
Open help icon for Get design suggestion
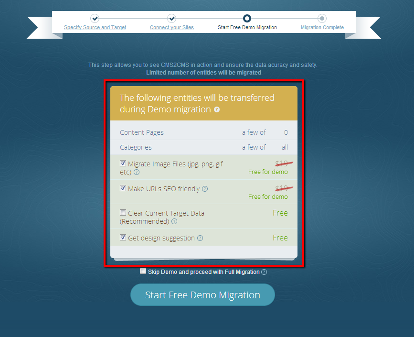[200, 238]
